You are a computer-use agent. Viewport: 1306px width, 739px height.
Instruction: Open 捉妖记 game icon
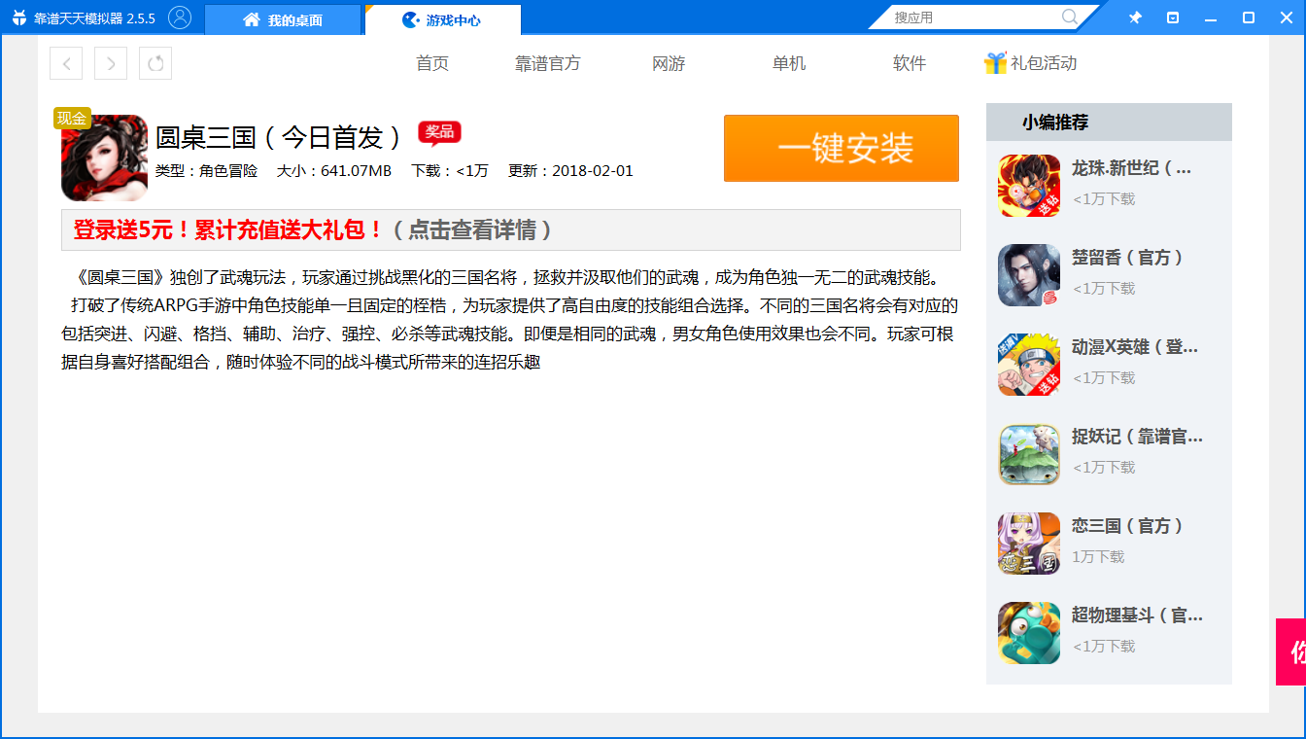point(1029,454)
